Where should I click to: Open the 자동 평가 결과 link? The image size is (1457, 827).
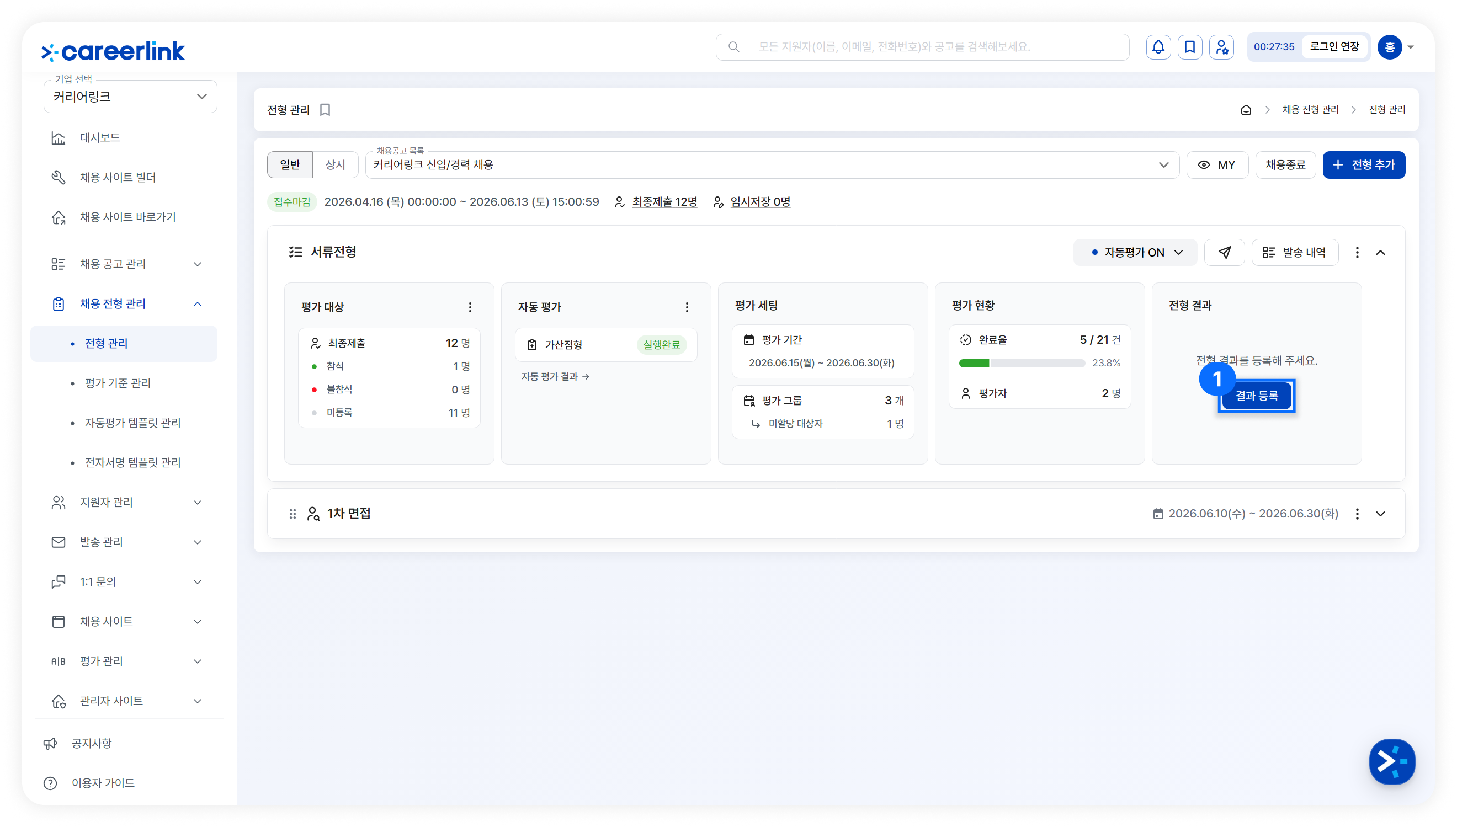point(555,377)
